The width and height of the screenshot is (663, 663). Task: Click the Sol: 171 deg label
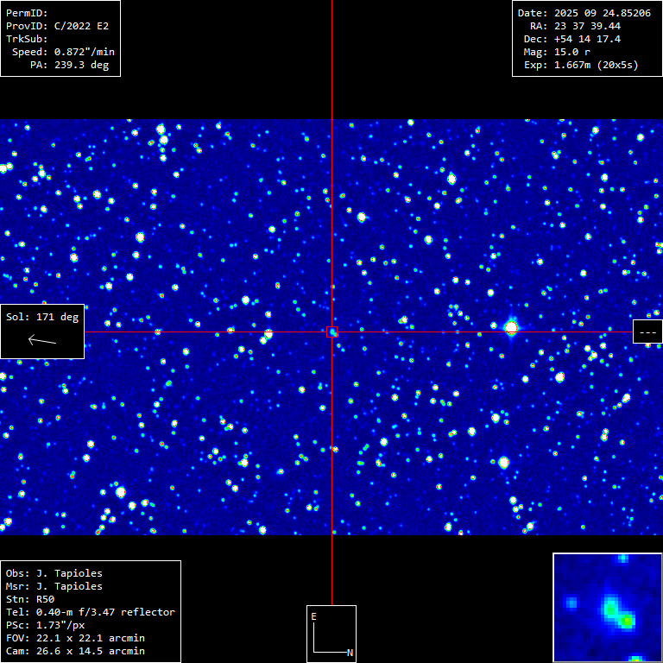[x=42, y=317]
